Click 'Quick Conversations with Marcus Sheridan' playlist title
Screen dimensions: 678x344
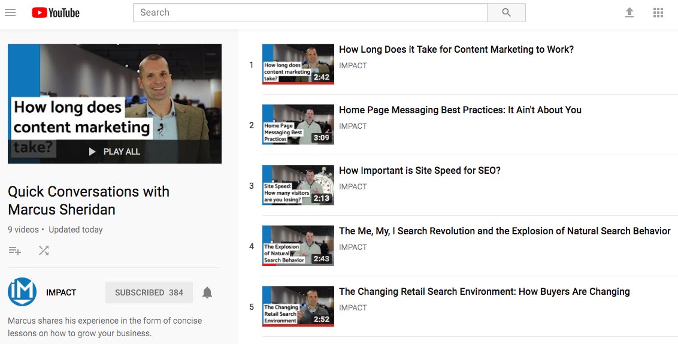click(89, 200)
